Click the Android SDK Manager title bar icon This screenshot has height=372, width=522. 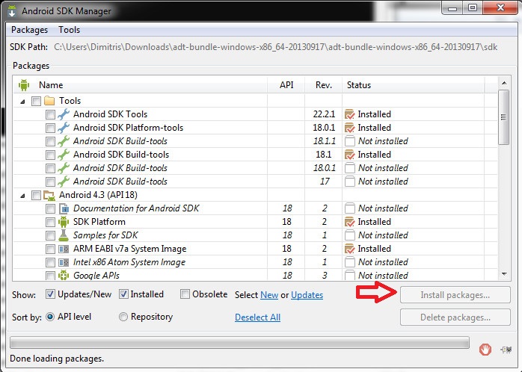(x=12, y=10)
